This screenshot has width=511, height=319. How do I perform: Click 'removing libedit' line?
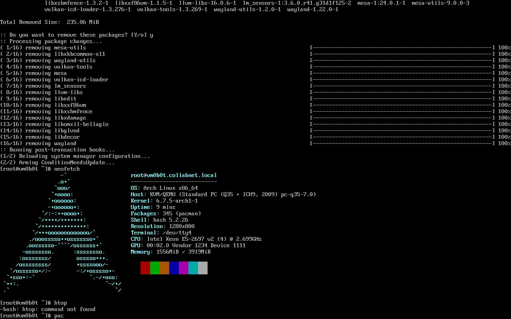(x=38, y=99)
